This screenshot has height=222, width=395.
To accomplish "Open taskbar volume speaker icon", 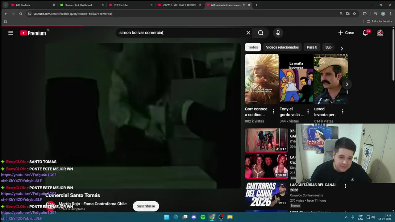I will [x=373, y=217].
